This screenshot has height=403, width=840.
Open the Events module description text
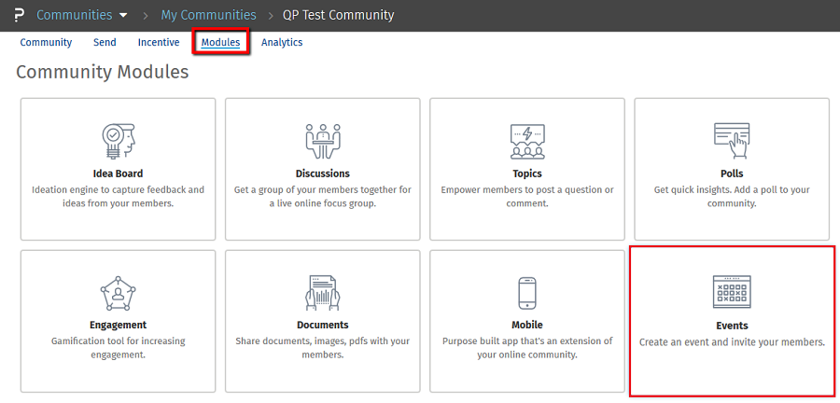732,342
